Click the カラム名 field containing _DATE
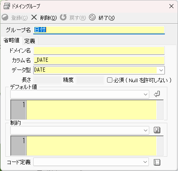The width and height of the screenshot is (178, 171). click(99, 60)
